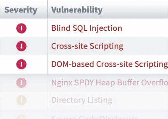
Task: Select the Nginx SPDY row
Action: click(84, 83)
